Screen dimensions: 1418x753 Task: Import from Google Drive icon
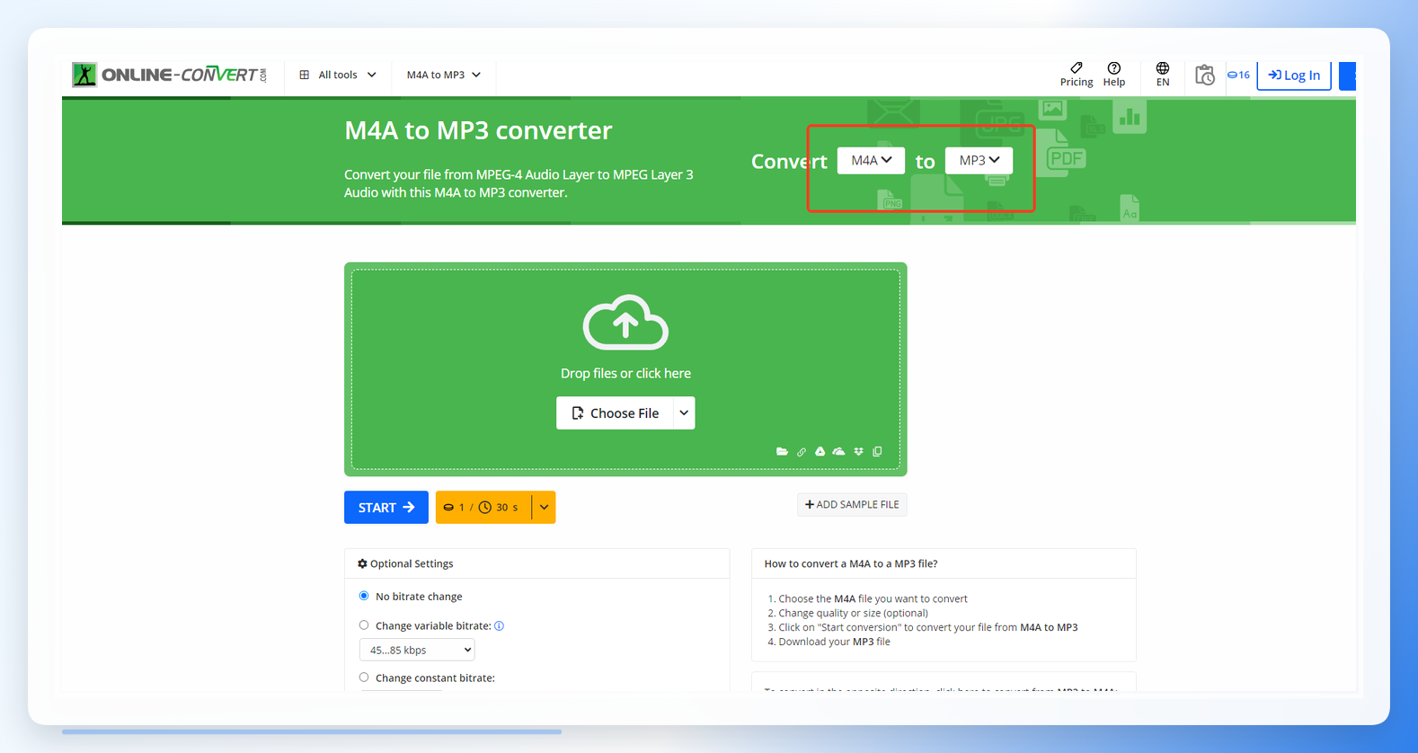[820, 452]
